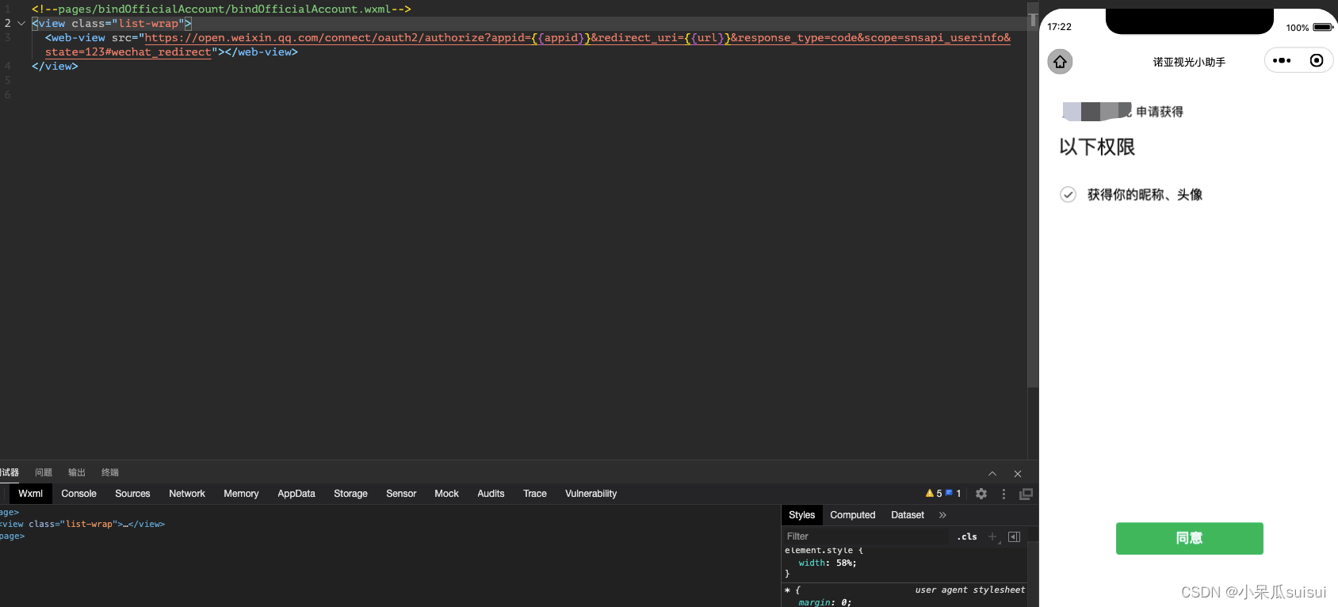Screen dimensions: 1338x607
Task: Open the Mock tab
Action: (x=446, y=494)
